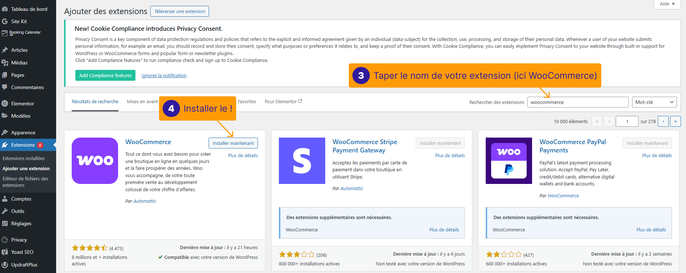
Task: Click WooCommerce star rating (4 473)
Action: [89, 248]
